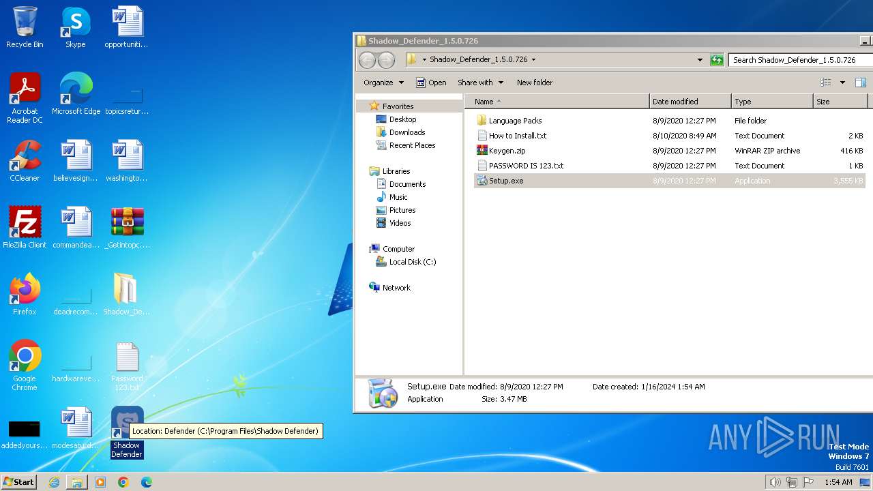Viewport: 873px width, 491px height.
Task: Open the Start menu
Action: tap(19, 482)
